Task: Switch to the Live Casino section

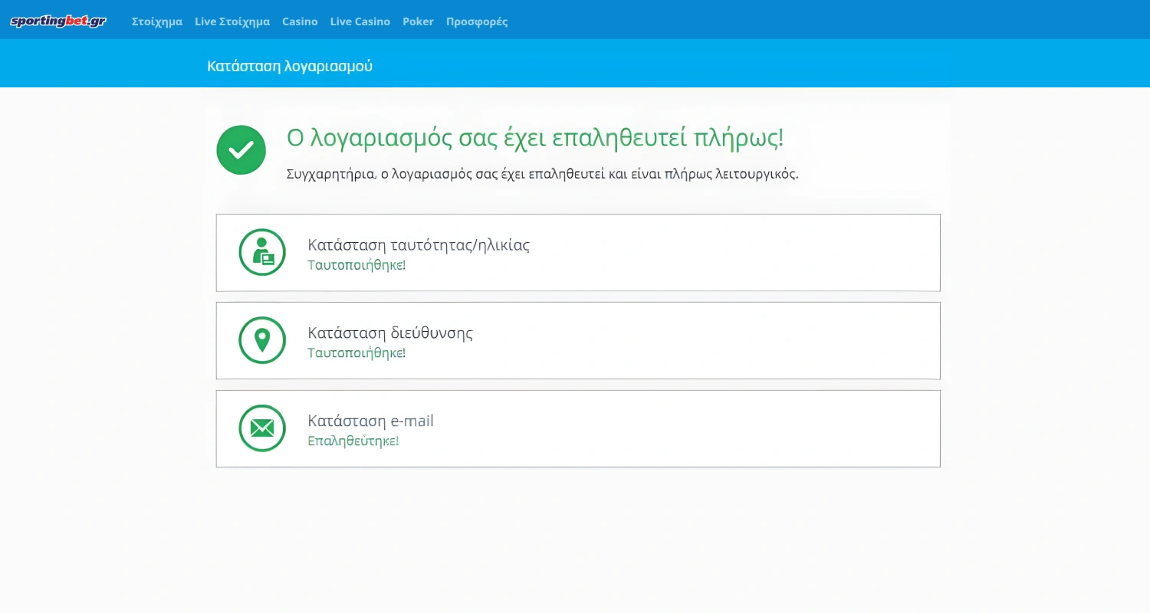Action: pyautogui.click(x=360, y=21)
